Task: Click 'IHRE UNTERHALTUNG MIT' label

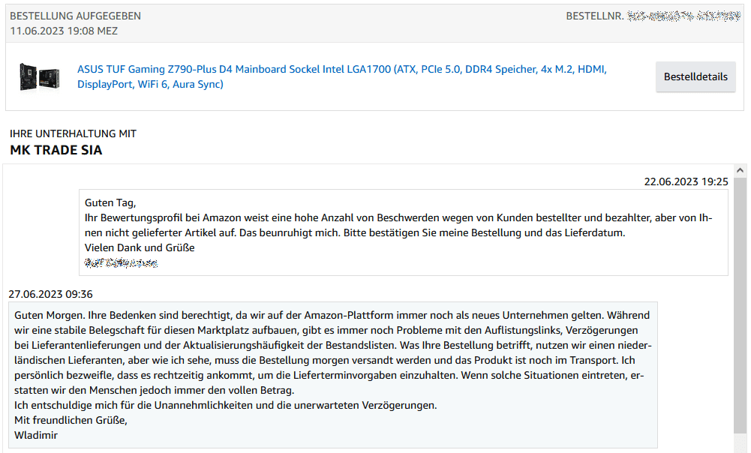Action: [74, 133]
